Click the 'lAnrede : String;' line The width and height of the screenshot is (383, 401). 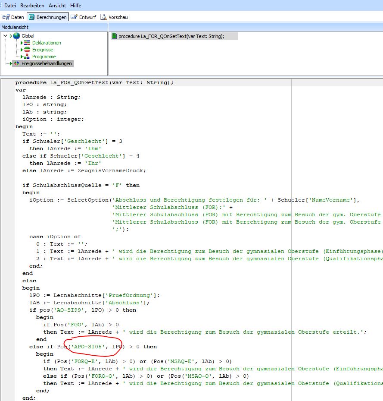(x=51, y=97)
